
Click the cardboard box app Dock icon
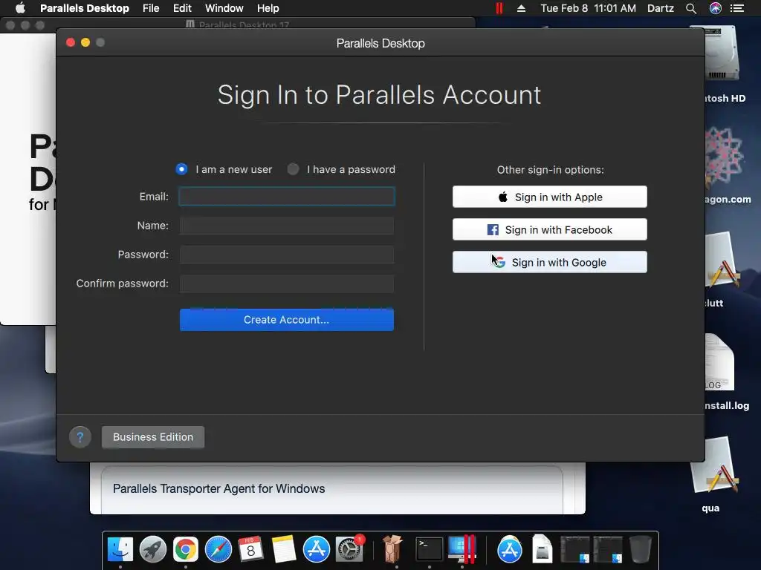[392, 550]
